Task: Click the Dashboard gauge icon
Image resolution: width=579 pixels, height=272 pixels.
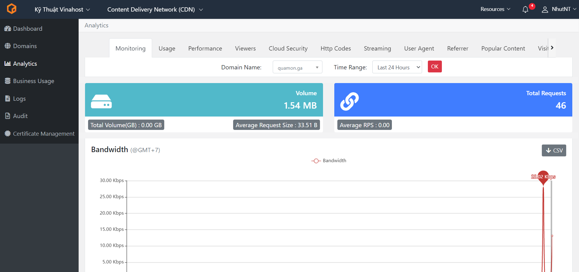Action: click(8, 29)
